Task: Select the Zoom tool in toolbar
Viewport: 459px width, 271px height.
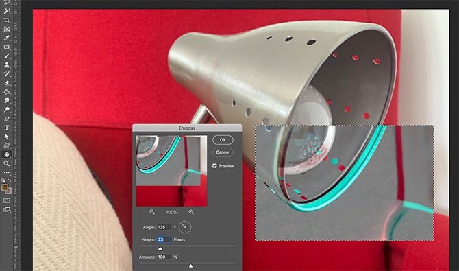Action: click(7, 163)
